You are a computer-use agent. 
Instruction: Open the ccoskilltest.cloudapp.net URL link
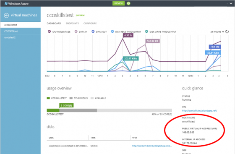(199, 110)
